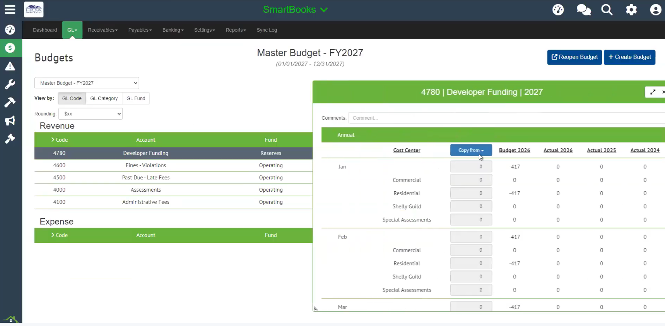Open the user profile icon
This screenshot has height=326, width=665.
coord(655,10)
